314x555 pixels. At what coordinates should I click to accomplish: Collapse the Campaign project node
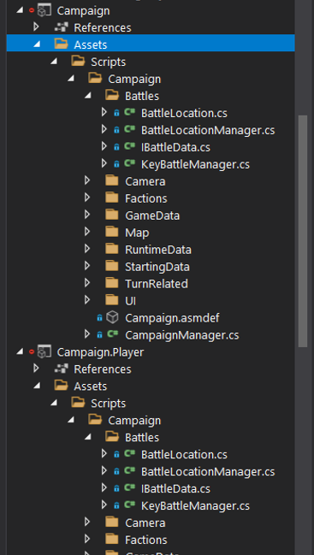pos(19,10)
